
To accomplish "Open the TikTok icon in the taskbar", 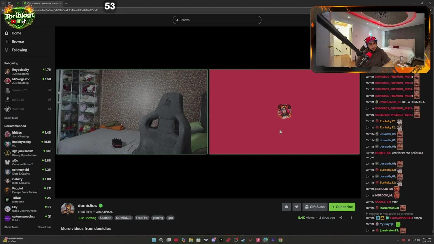I will [x=221, y=240].
